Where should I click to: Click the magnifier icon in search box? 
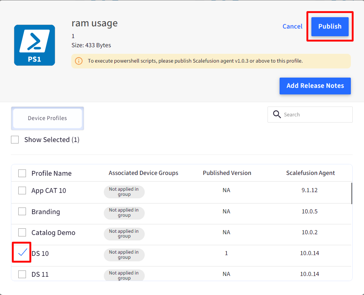click(x=277, y=114)
